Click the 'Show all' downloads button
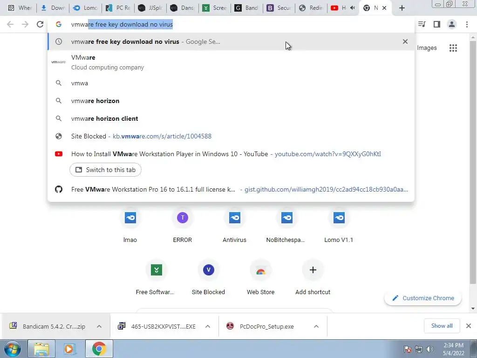This screenshot has height=358, width=477. [442, 326]
